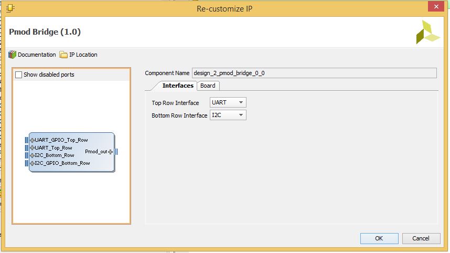The height and width of the screenshot is (253, 450).
Task: Open the Bottom Row Interface dropdown
Action: (x=228, y=115)
